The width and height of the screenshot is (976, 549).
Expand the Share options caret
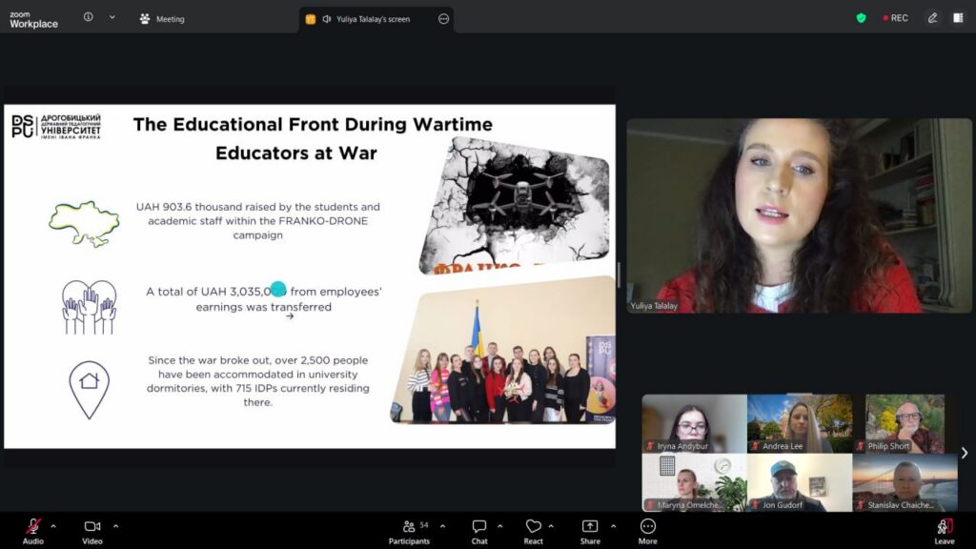click(x=613, y=526)
